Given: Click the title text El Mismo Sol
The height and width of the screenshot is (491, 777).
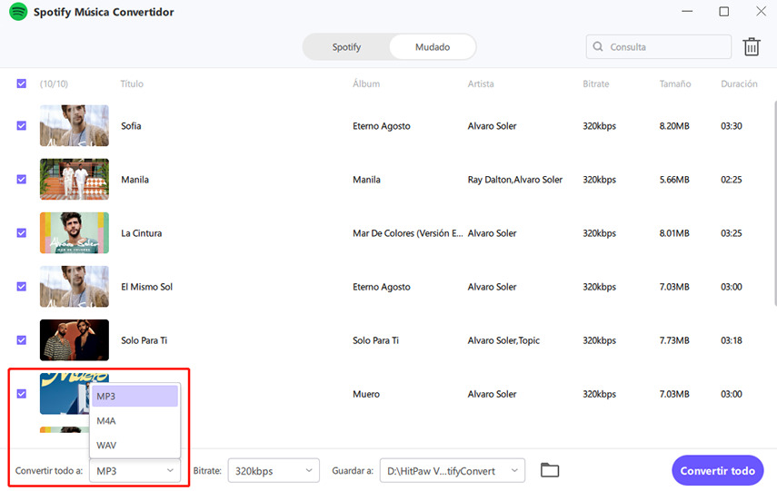Looking at the screenshot, I should [x=146, y=287].
